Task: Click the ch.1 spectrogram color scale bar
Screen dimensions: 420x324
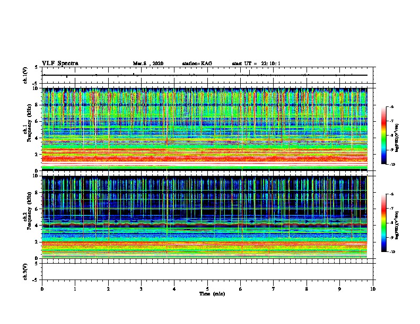Action: coord(383,136)
